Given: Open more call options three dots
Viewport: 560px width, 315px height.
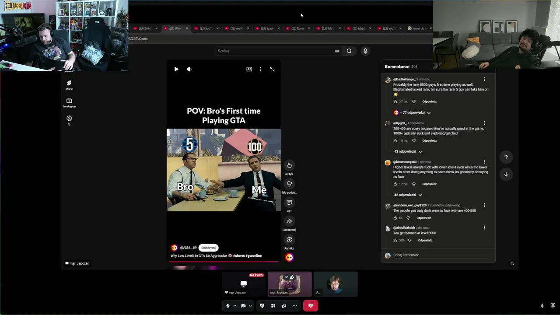Looking at the screenshot, I should coord(295,306).
